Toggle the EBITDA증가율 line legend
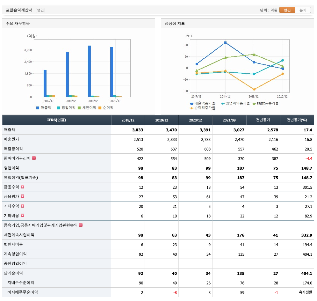317x301 pixels. [x=265, y=103]
